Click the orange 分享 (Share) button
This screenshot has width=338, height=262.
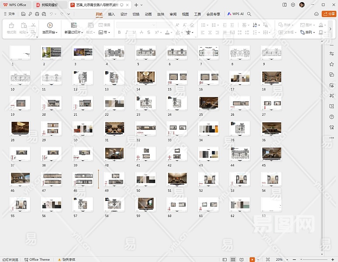pyautogui.click(x=328, y=14)
